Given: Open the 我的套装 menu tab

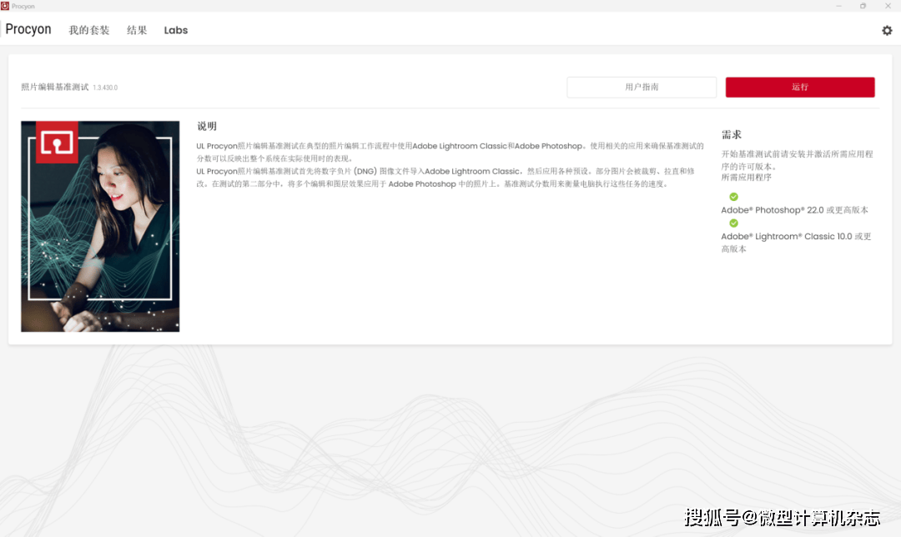Looking at the screenshot, I should pos(89,30).
